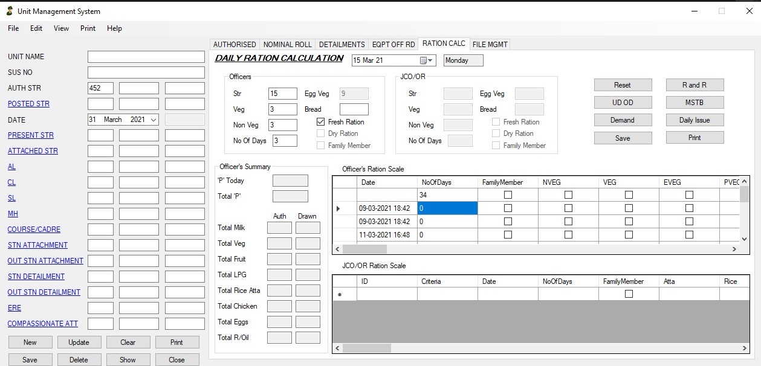
Task: Open the PRESENT STR link
Action: tap(31, 135)
